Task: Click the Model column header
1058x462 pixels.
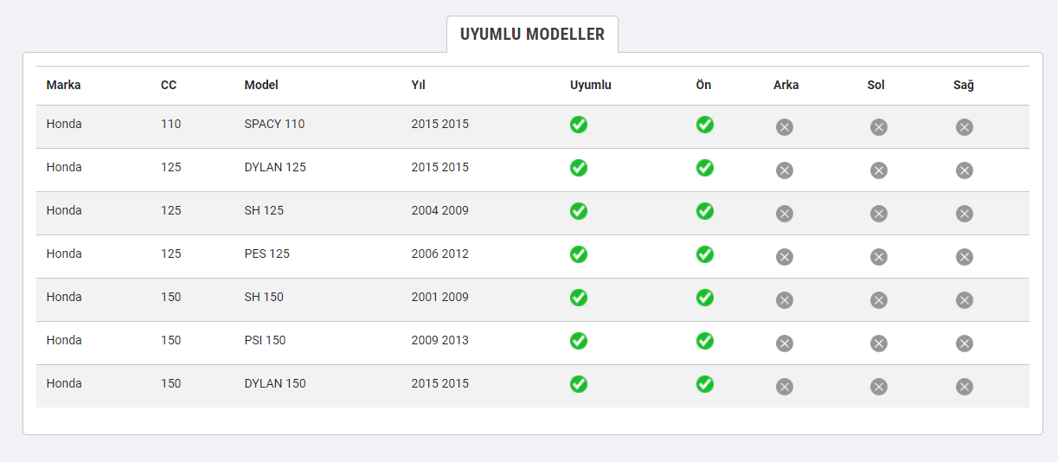Action: pyautogui.click(x=261, y=85)
